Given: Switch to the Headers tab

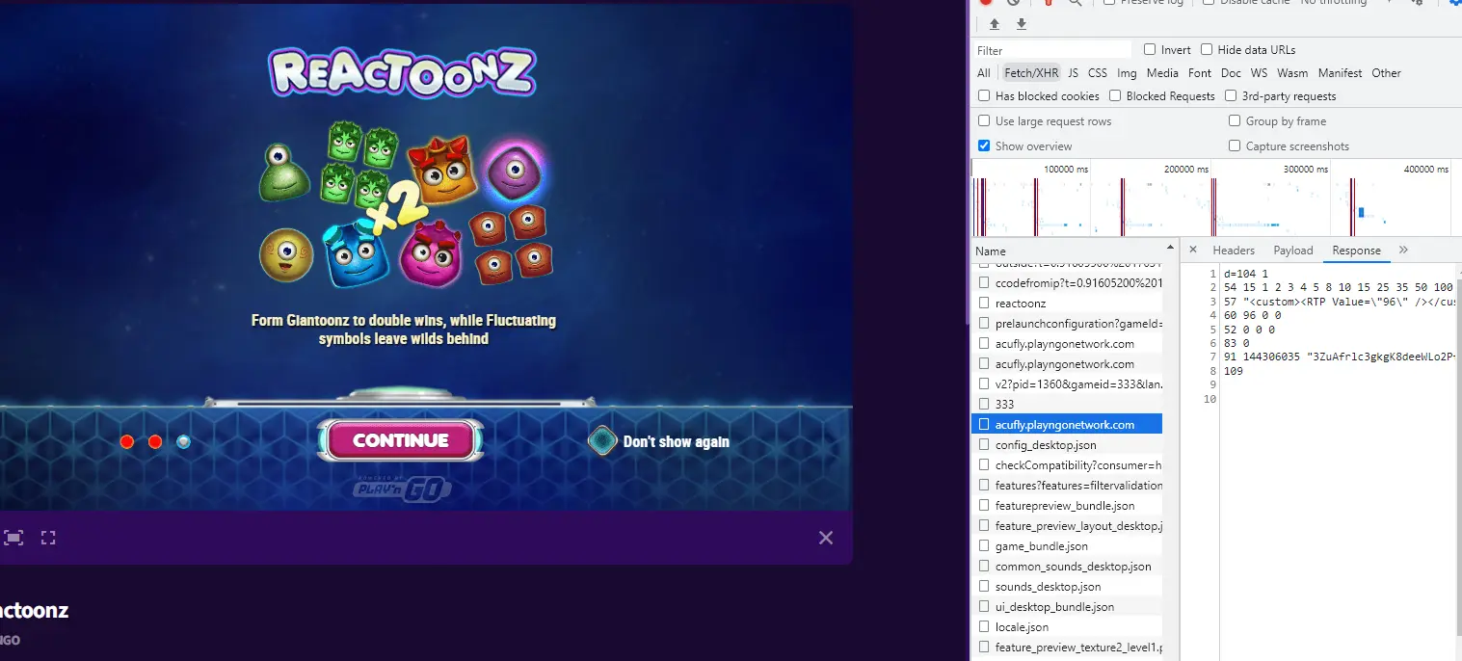Looking at the screenshot, I should 1234,250.
